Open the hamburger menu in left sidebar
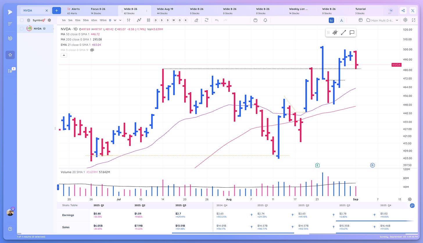 coord(10,24)
